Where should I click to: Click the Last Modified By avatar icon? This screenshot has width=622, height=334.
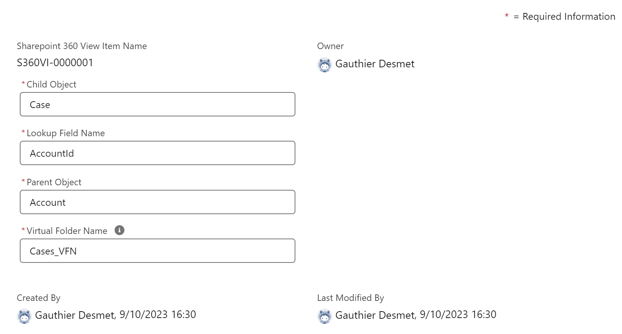click(324, 316)
